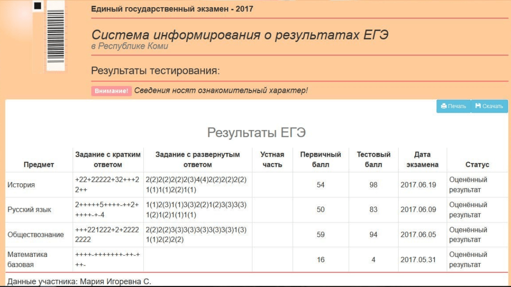Click the Печать print button
This screenshot has height=287, width=511.
click(453, 106)
